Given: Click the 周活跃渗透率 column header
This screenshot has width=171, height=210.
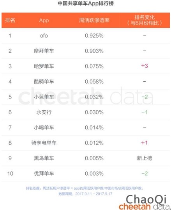Looking at the screenshot, I should tap(94, 20).
